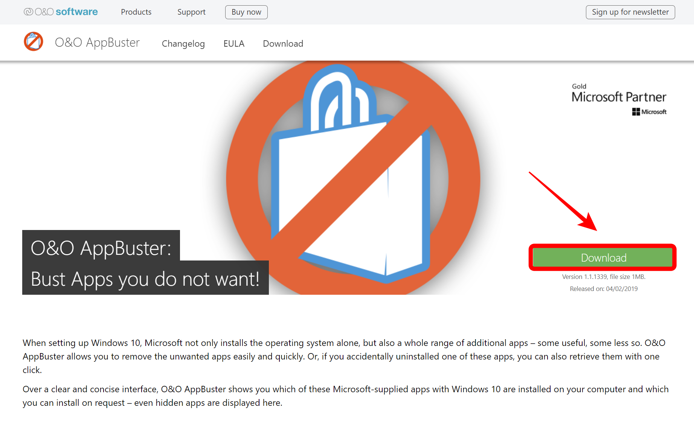Click the 'Version 1.1.1339, file size 1MB.' text
This screenshot has width=694, height=428.
coord(604,277)
